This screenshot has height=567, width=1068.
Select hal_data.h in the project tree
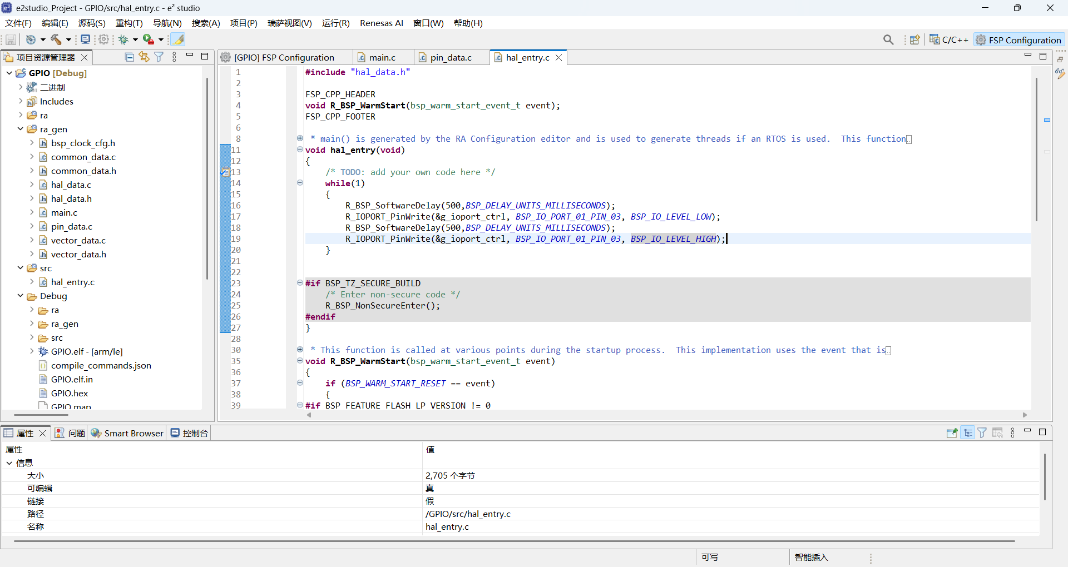71,198
